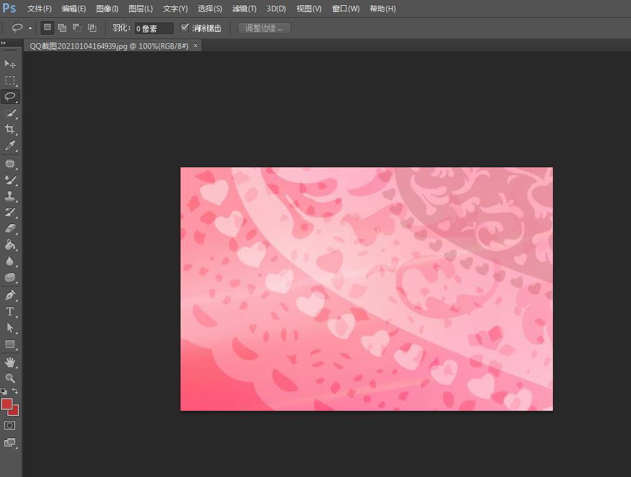
Task: Click the 调整边缘 button
Action: [264, 28]
